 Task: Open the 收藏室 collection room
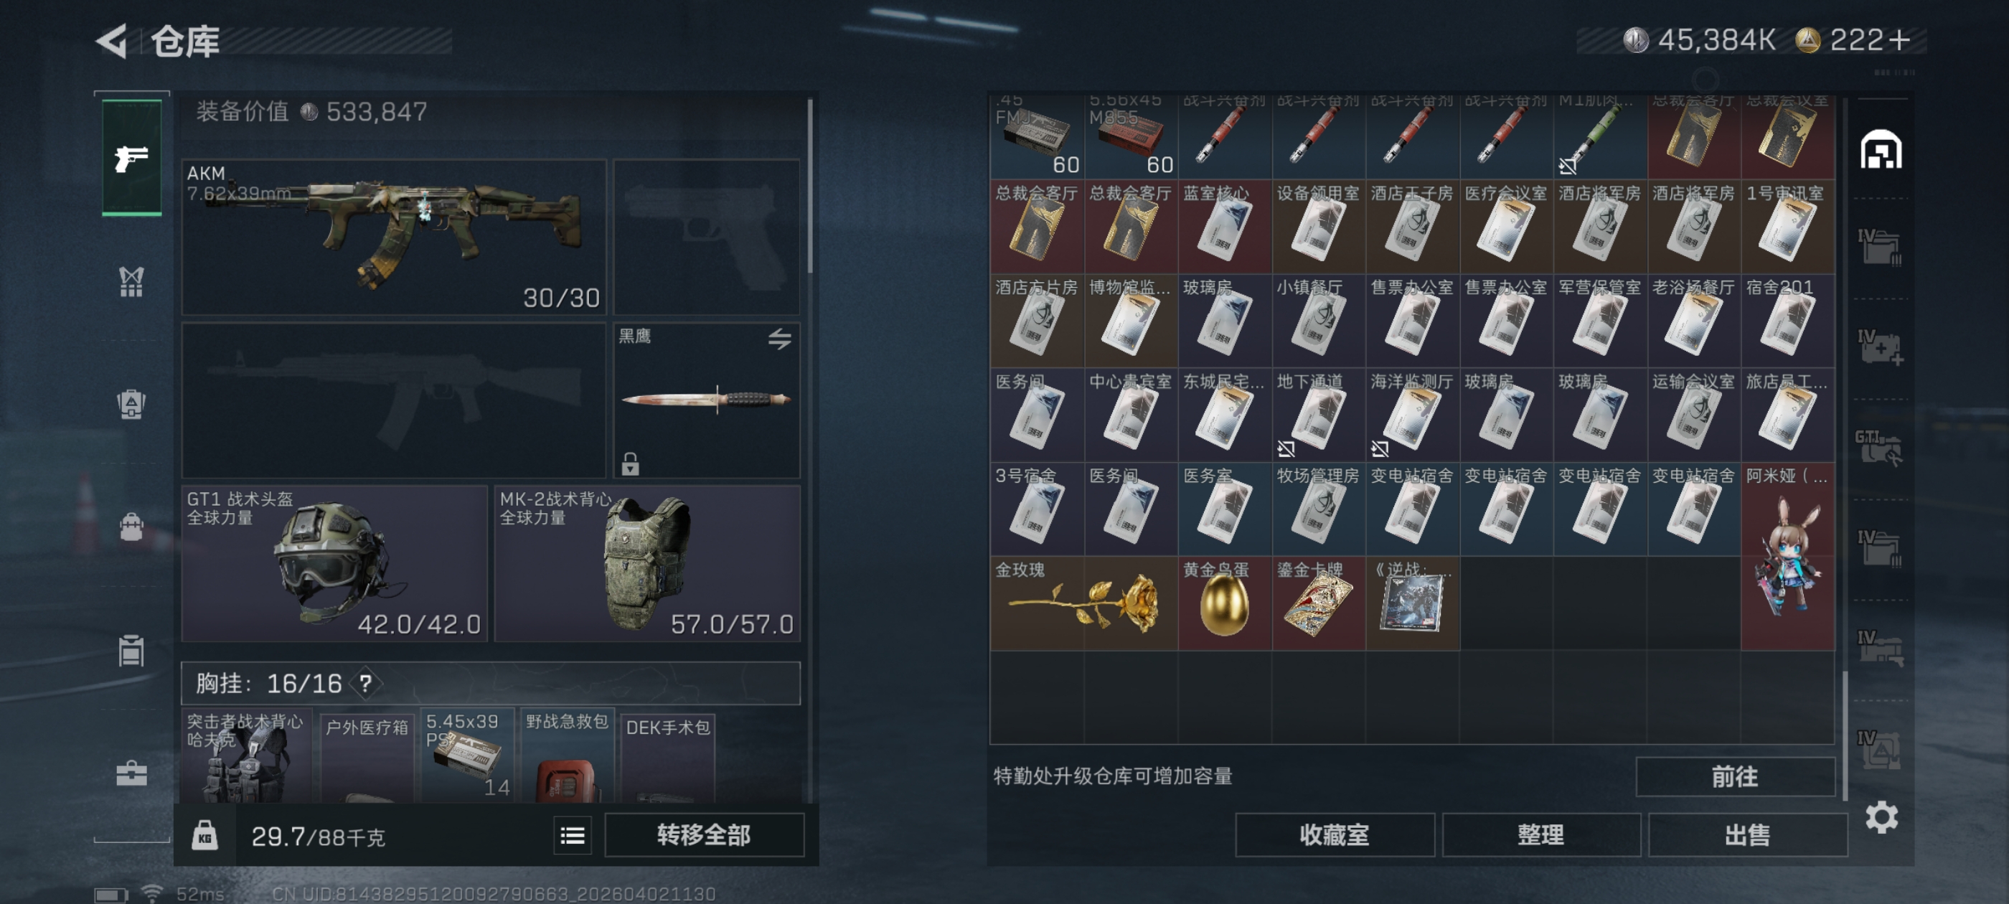1335,834
